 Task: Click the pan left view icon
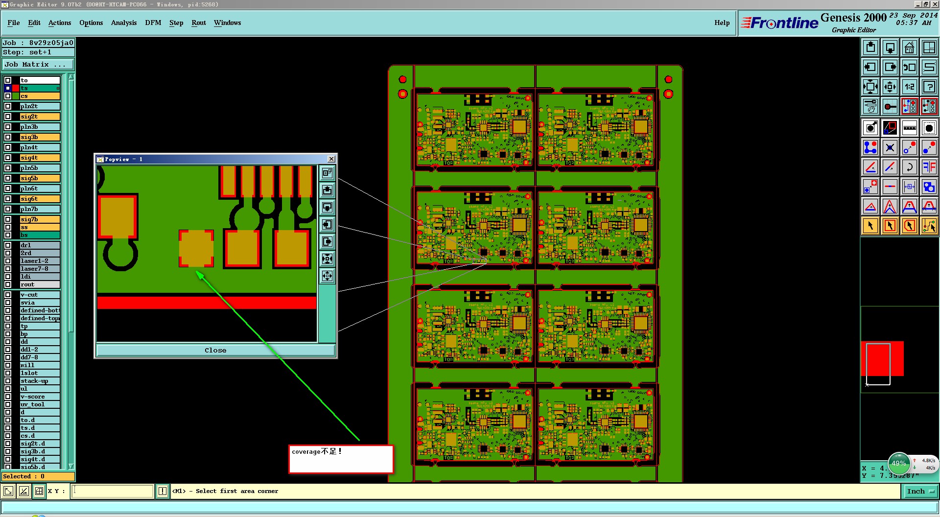pyautogui.click(x=870, y=67)
